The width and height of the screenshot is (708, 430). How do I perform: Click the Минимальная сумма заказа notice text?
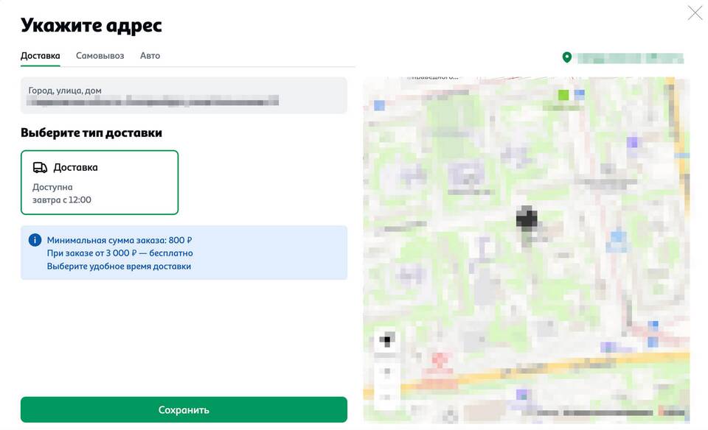[119, 240]
